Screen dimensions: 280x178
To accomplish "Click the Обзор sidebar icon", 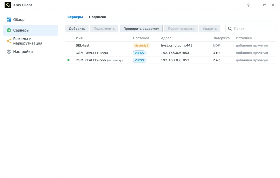I will tap(9, 20).
